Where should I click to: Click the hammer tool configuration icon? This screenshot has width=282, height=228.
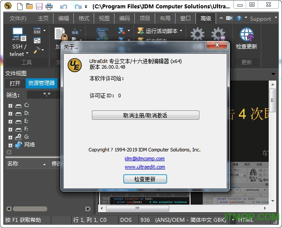pos(37,50)
